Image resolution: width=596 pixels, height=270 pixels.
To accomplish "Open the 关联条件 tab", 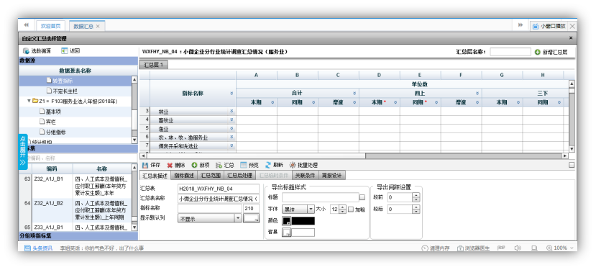I will coord(306,176).
